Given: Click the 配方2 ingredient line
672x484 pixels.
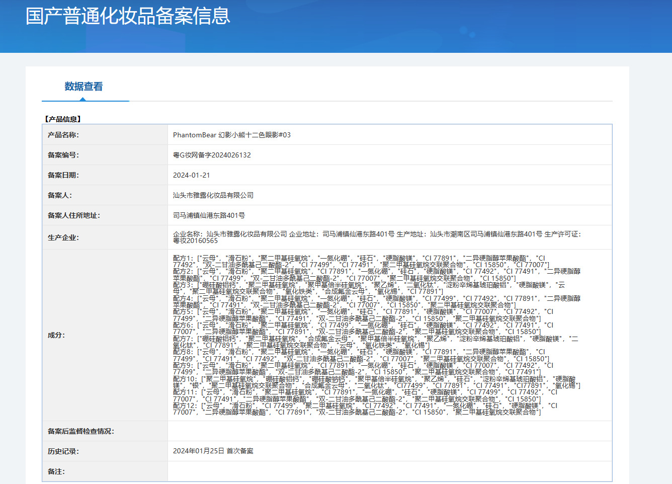Looking at the screenshot, I should point(377,275).
